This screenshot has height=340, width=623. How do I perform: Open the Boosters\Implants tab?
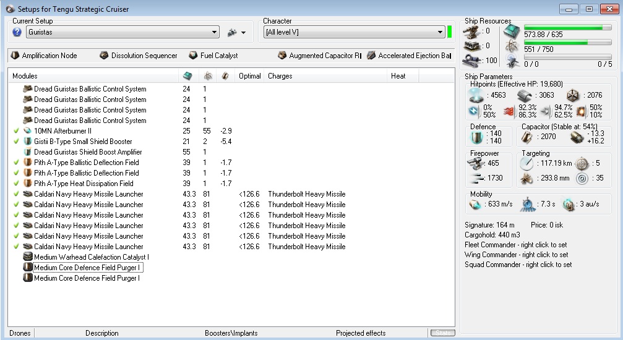click(x=231, y=333)
